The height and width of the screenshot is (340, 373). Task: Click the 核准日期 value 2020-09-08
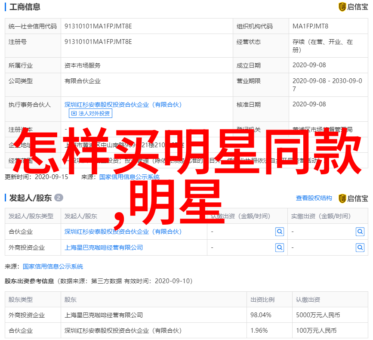tap(309, 104)
